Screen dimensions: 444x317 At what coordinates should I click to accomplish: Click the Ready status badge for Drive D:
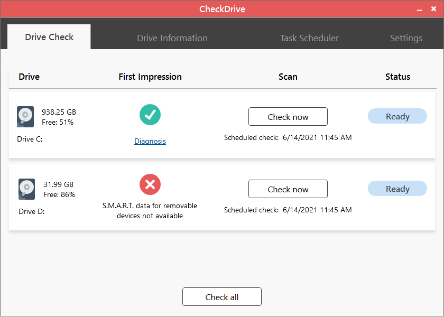397,189
